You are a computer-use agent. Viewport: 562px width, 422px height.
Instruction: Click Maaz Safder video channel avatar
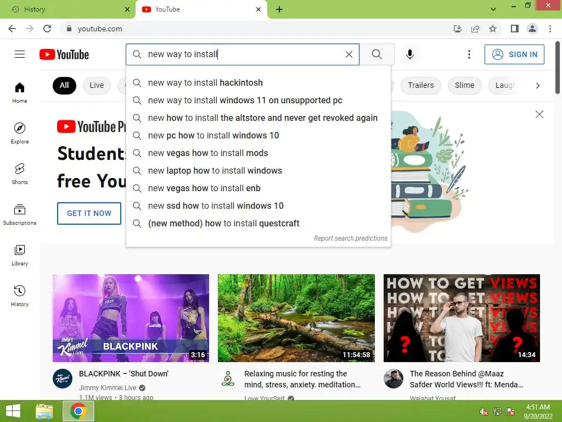coord(394,379)
